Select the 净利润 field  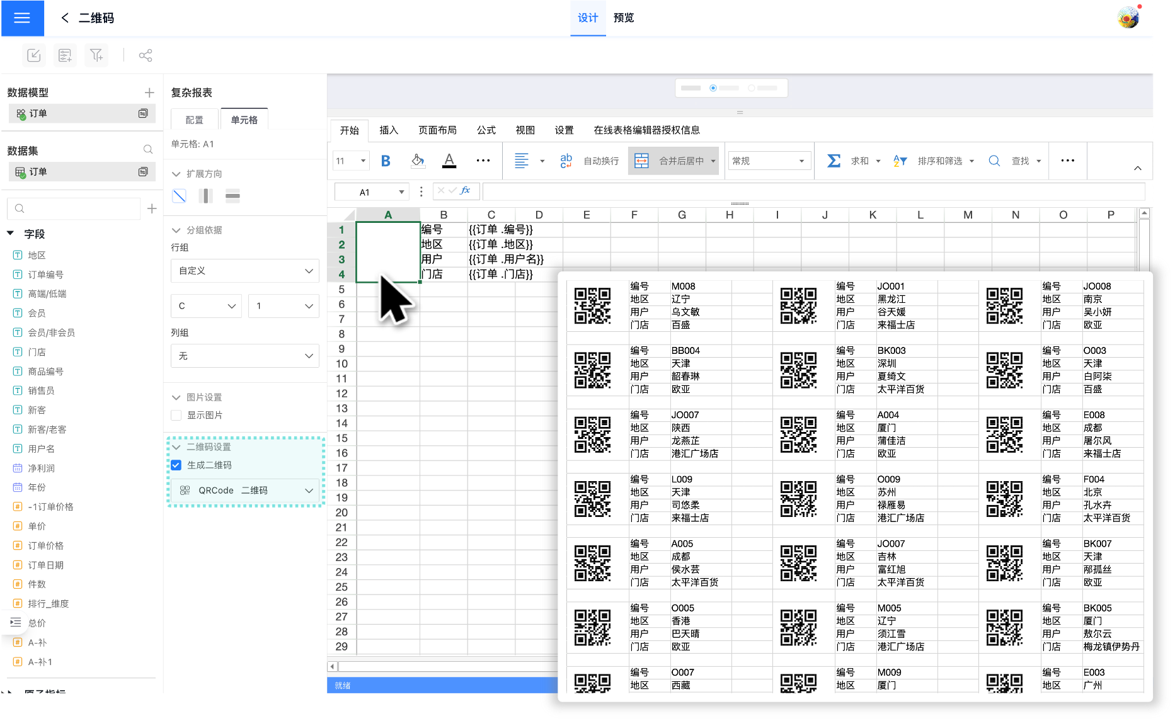tap(41, 468)
